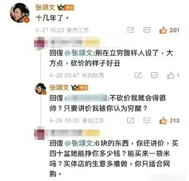Share the 4-28 06:20 reply

click(x=131, y=120)
